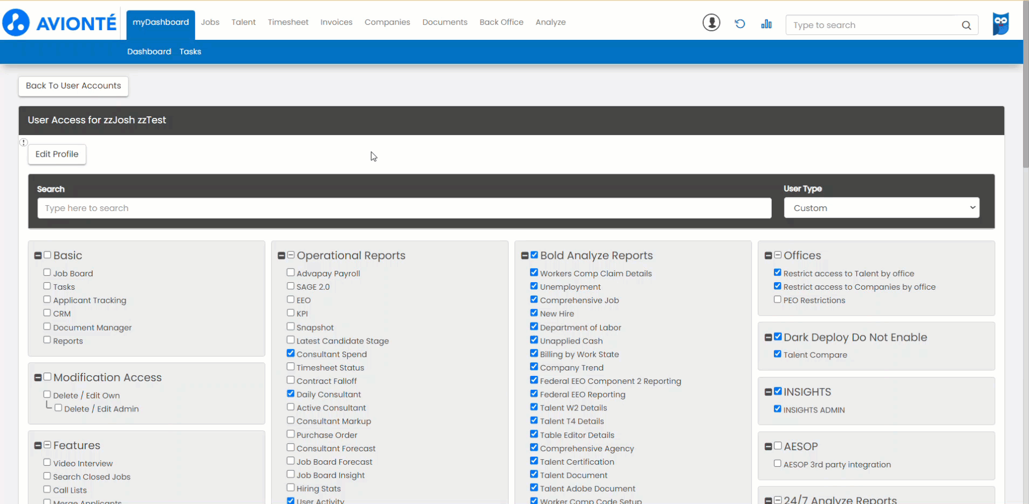
Task: Collapse the AESOP section
Action: 769,447
